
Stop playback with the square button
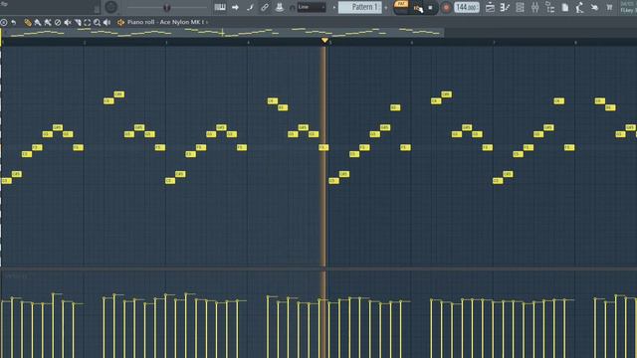[430, 8]
